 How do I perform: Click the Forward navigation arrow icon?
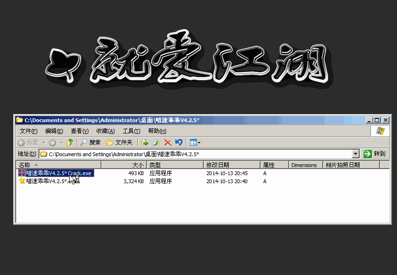click(x=53, y=142)
